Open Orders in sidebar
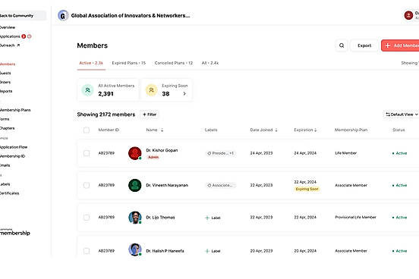This screenshot has height=279, width=419. 5,82
